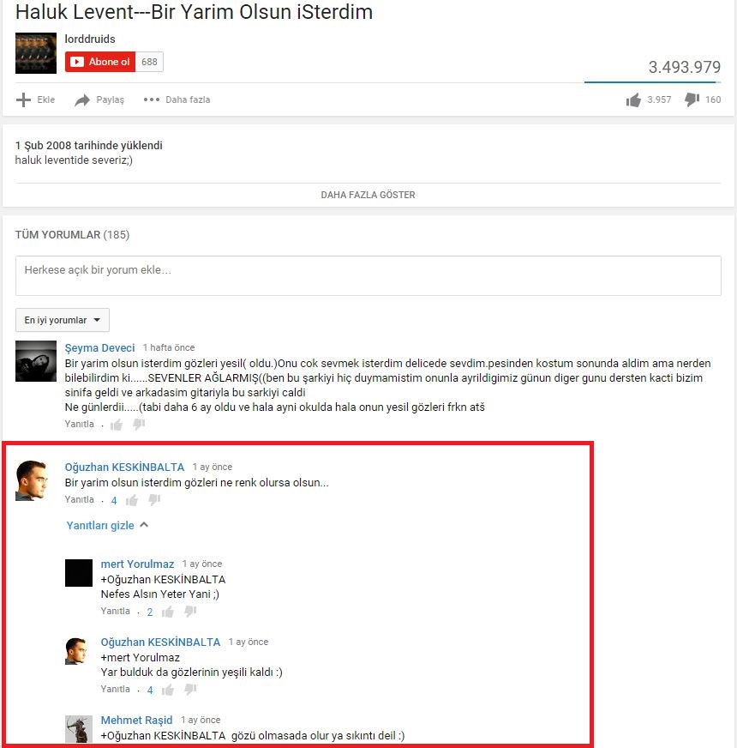
Task: Share video using Paylaş arrow icon
Action: pos(82,100)
